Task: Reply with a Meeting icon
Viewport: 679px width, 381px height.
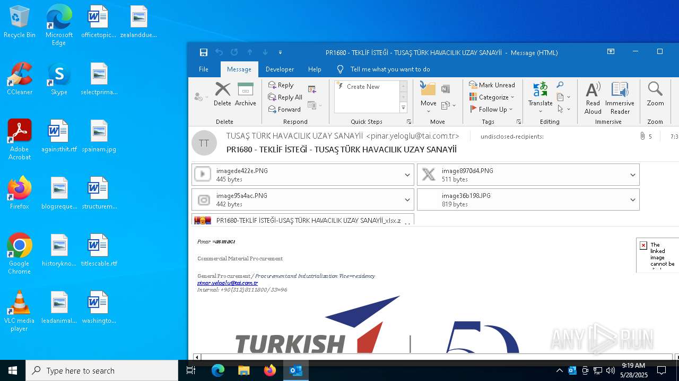Action: click(312, 89)
